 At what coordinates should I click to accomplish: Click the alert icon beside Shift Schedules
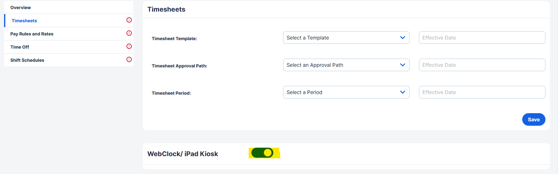pyautogui.click(x=129, y=60)
